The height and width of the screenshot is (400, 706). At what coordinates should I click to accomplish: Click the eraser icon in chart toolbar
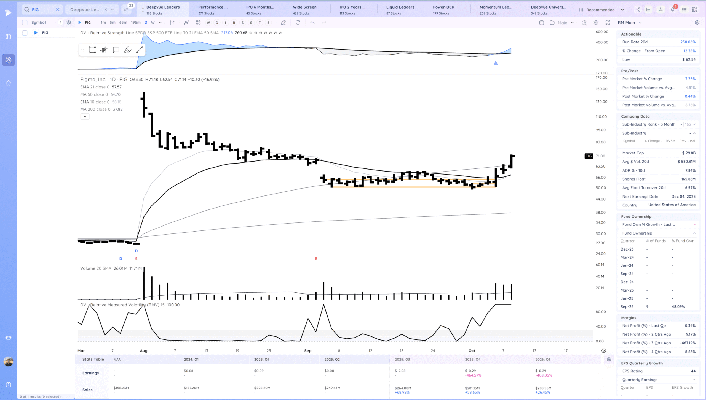pos(283,23)
